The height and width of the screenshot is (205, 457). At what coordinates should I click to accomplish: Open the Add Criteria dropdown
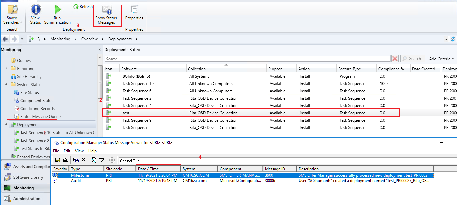point(441,59)
